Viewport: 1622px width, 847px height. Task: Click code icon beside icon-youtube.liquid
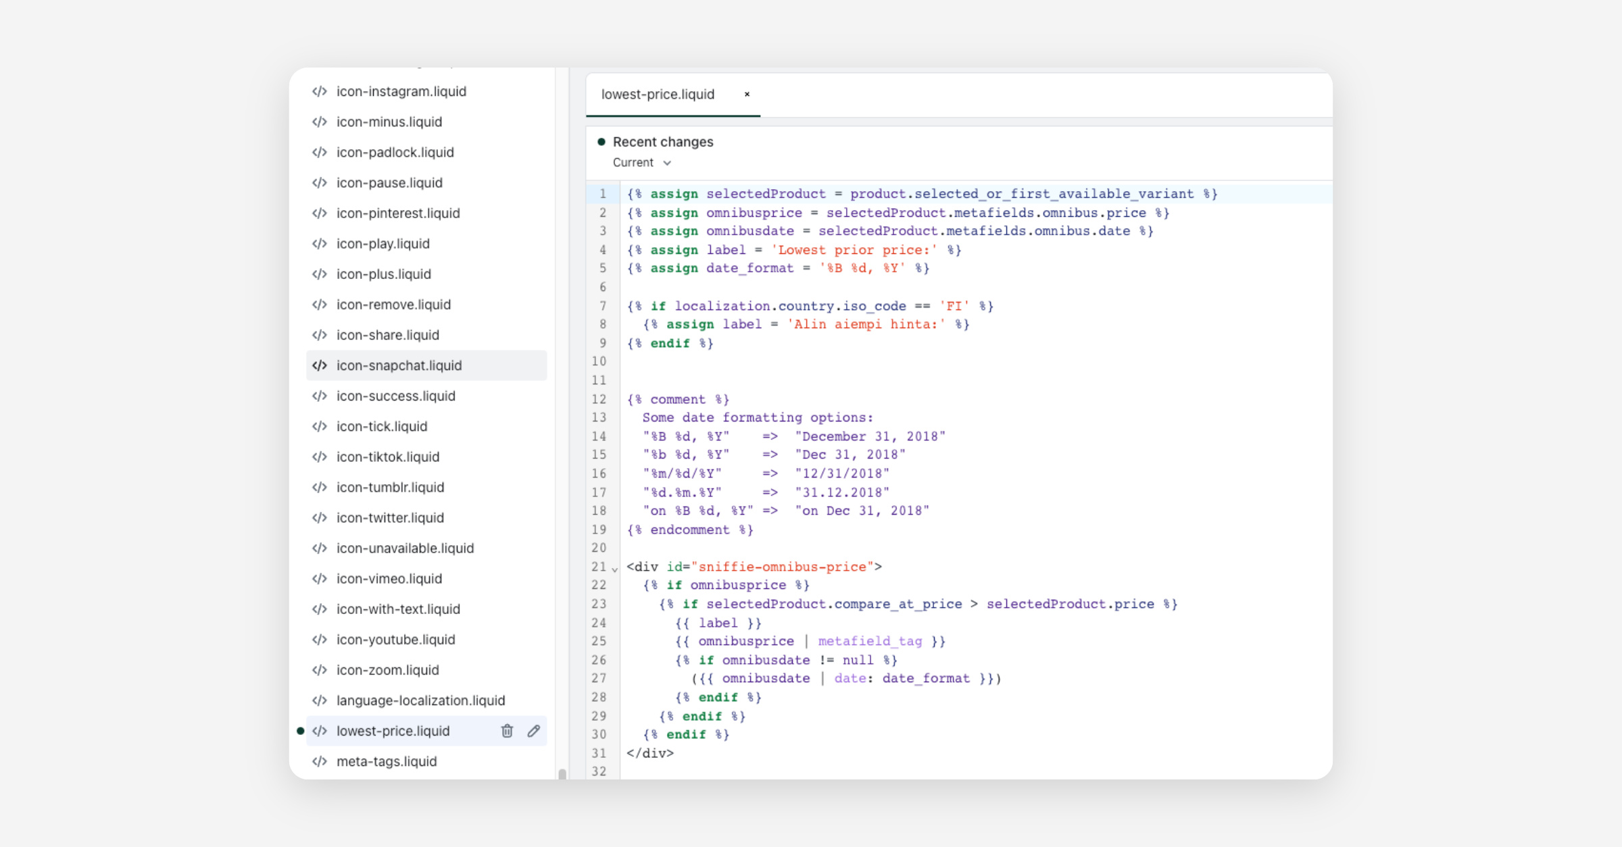[x=320, y=640]
